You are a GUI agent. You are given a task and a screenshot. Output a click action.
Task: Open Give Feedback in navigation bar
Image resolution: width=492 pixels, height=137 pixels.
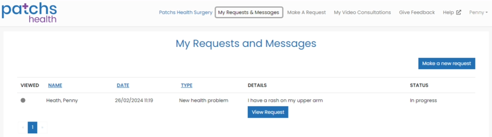[x=417, y=12]
